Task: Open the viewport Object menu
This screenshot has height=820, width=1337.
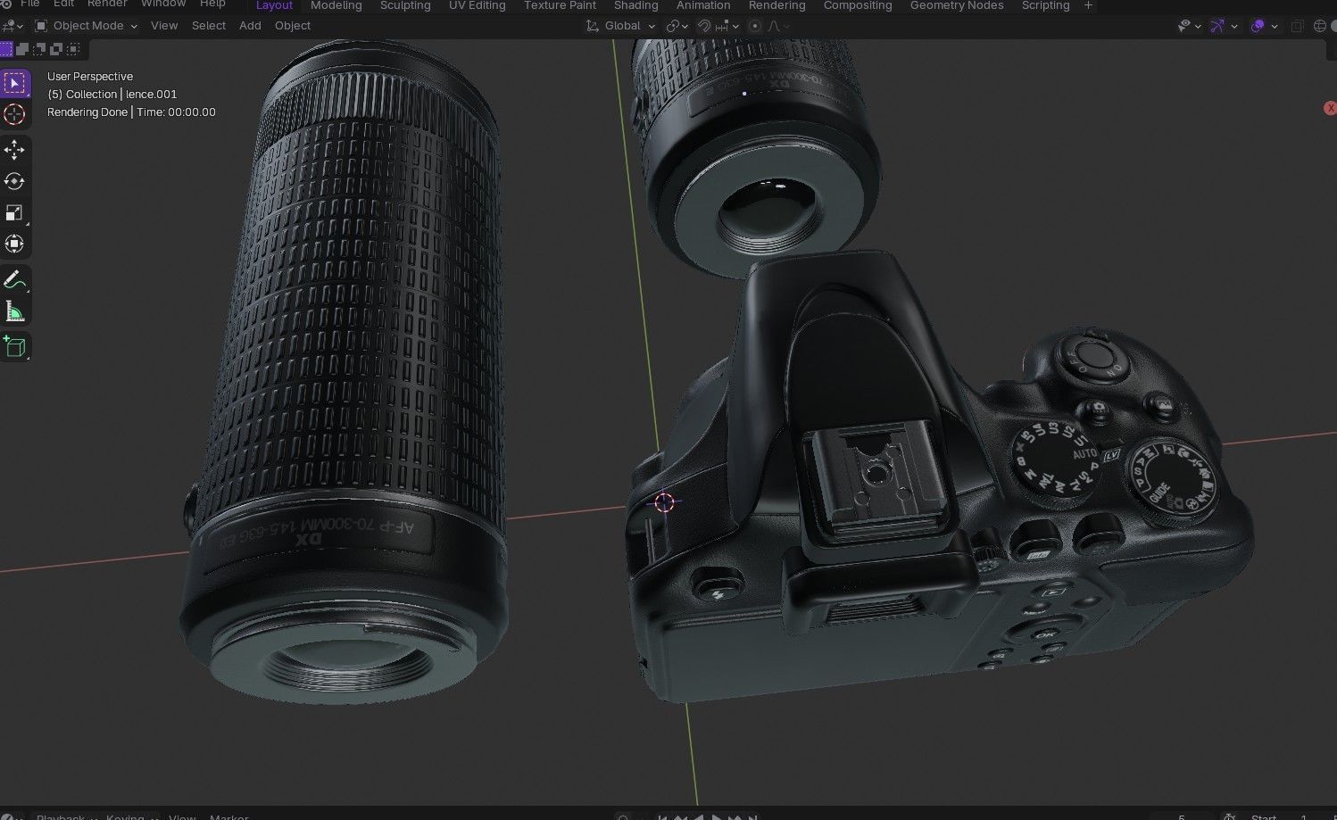Action: tap(293, 26)
